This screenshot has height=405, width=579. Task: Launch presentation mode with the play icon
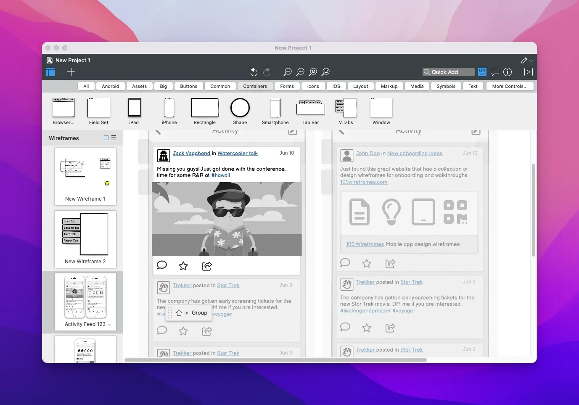[528, 72]
